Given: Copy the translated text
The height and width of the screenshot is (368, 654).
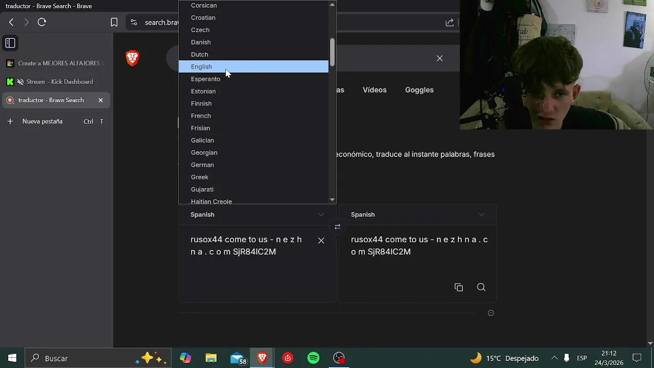Looking at the screenshot, I should pos(458,287).
